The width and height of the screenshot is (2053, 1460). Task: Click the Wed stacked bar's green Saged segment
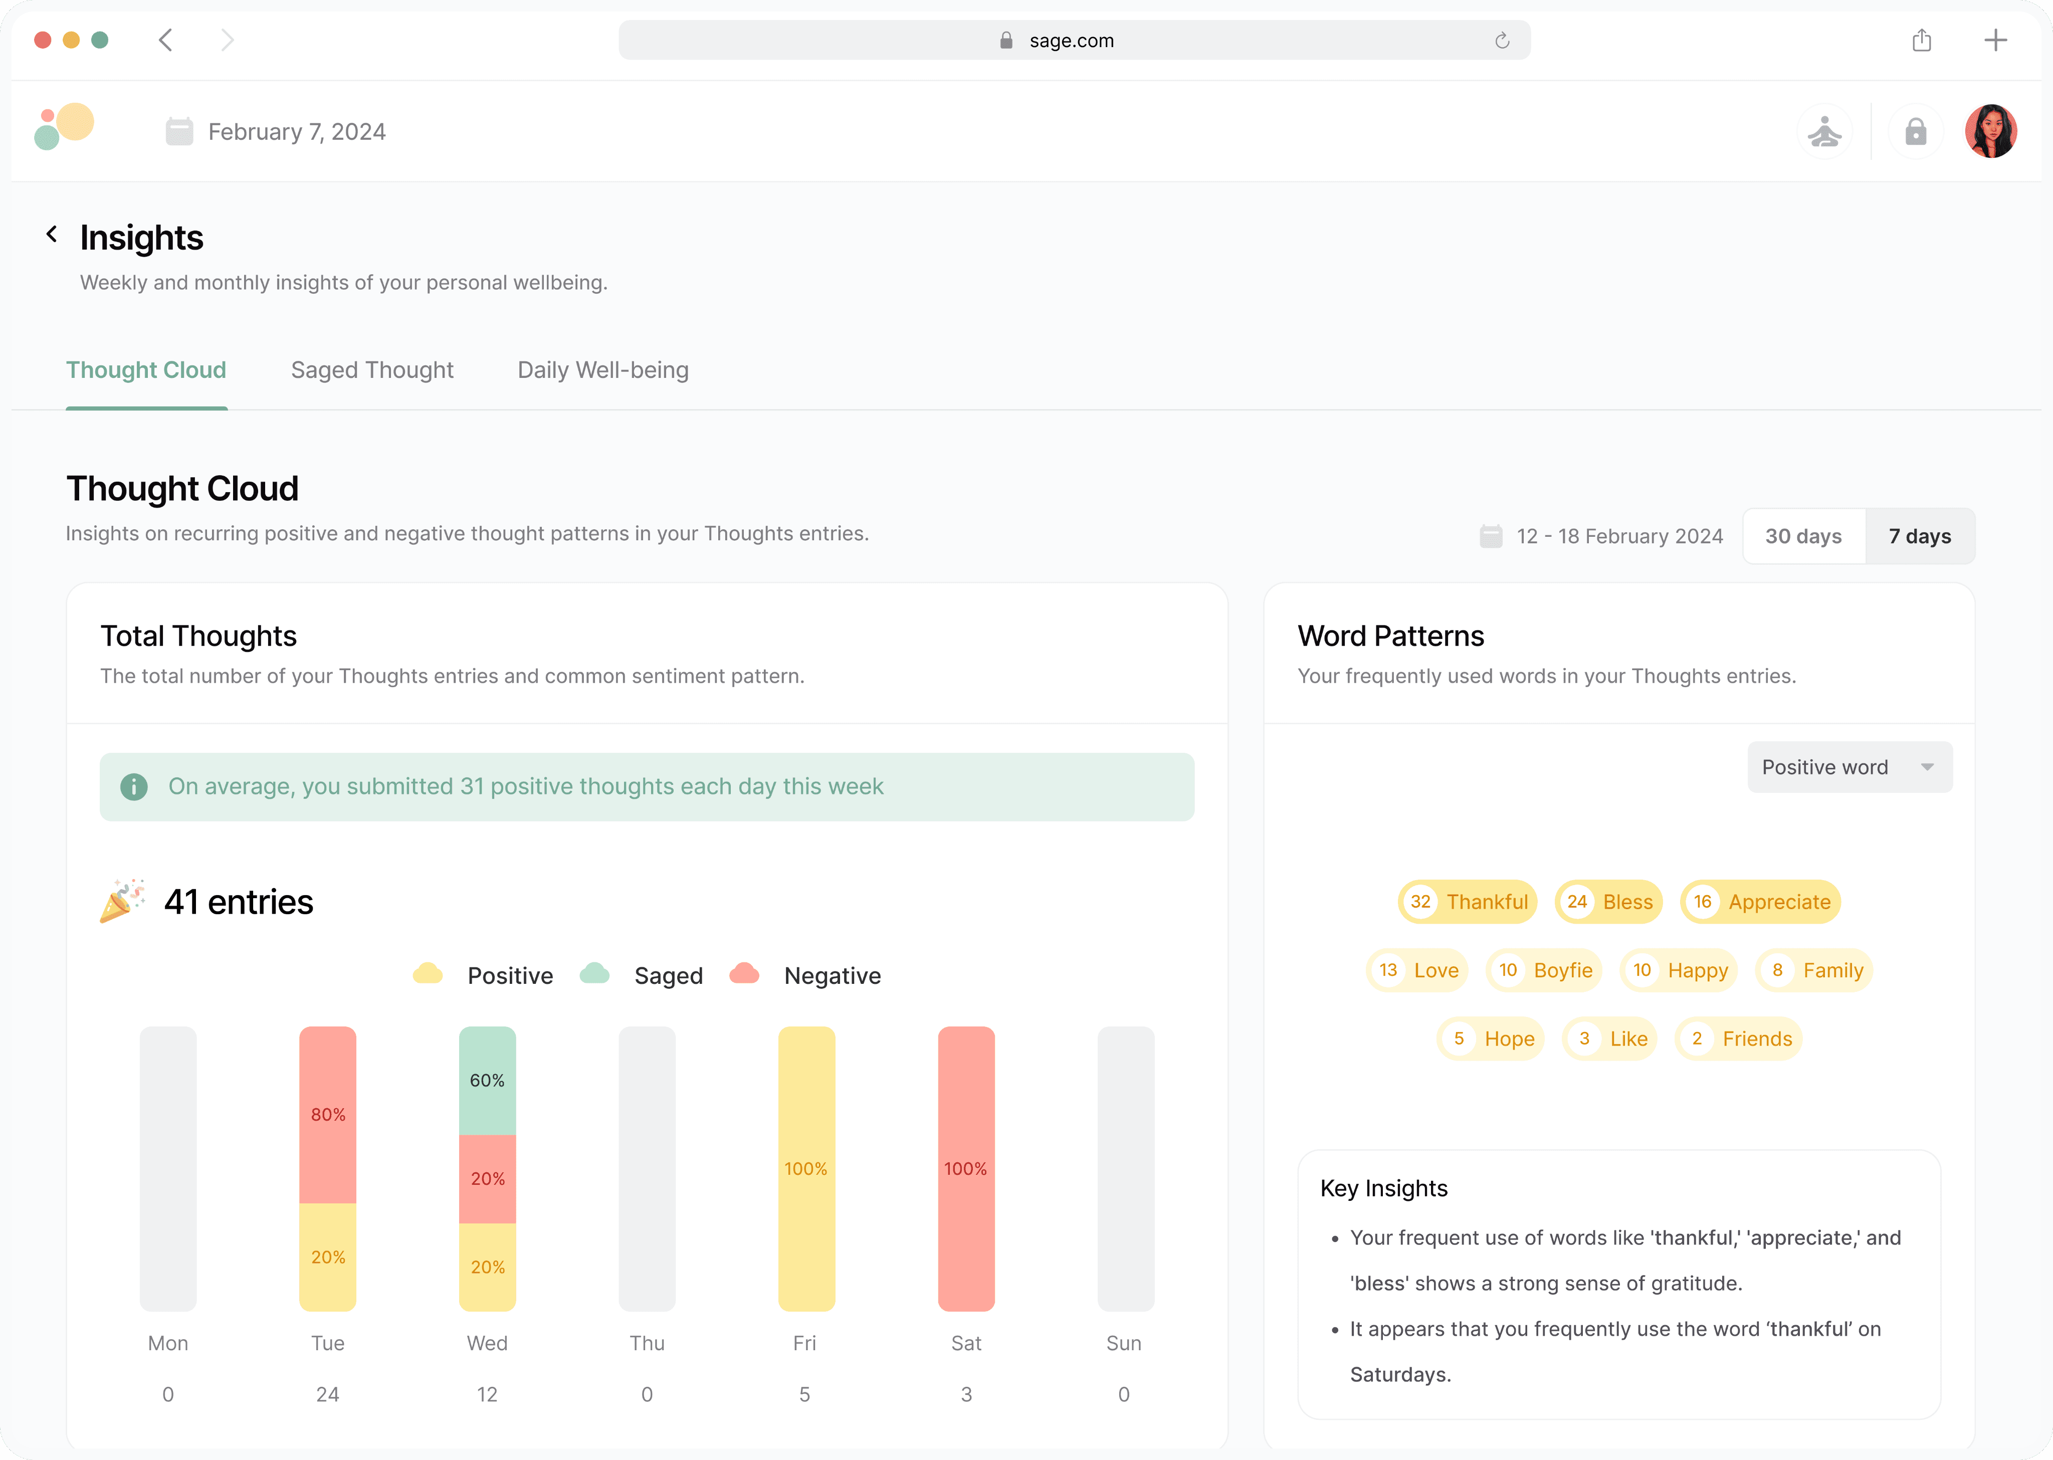487,1081
